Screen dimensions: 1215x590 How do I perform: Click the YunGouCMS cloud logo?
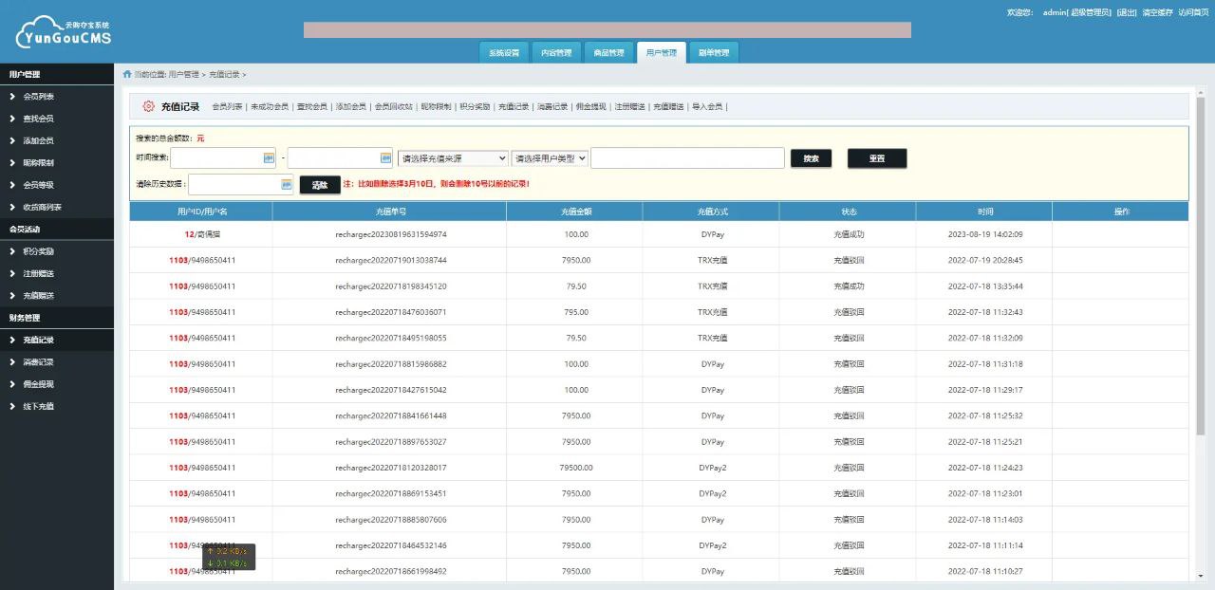tap(63, 31)
